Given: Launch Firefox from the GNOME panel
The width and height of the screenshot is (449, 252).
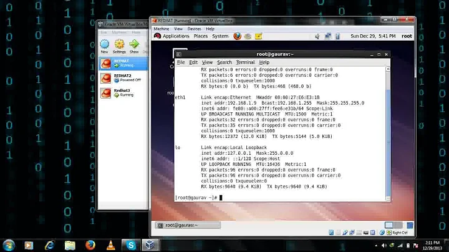Looking at the screenshot, I should pyautogui.click(x=237, y=36).
